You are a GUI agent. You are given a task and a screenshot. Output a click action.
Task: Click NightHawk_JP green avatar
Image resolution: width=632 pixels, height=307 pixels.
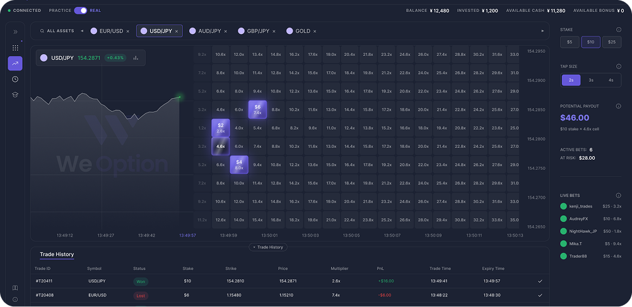coord(563,231)
